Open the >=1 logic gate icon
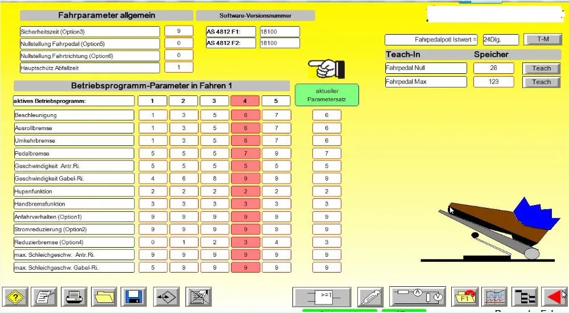This screenshot has width=569, height=313. tap(322, 297)
